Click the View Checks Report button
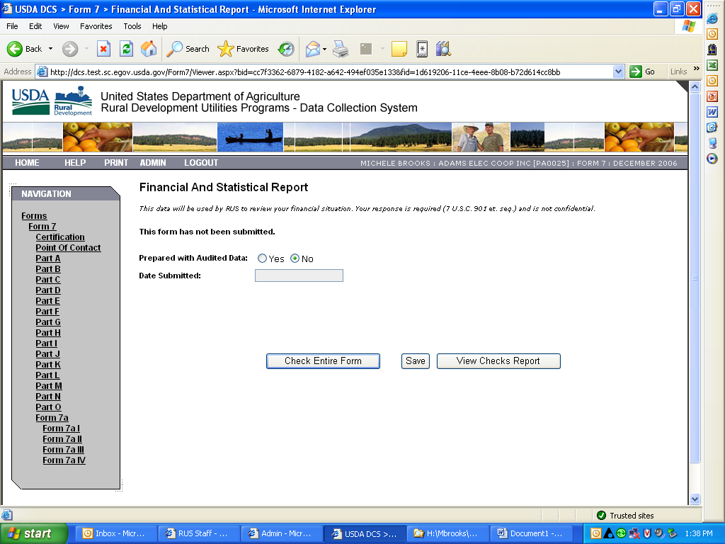The image size is (725, 544). tap(498, 361)
